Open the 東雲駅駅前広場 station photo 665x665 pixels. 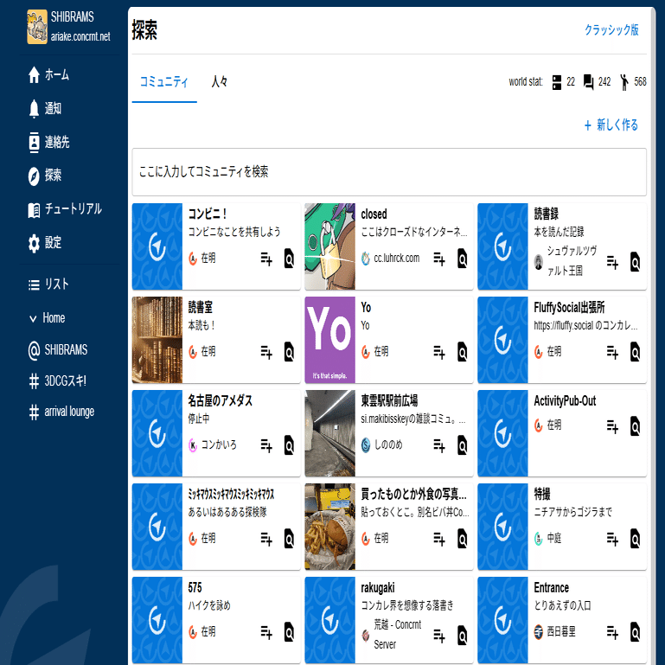click(x=330, y=433)
